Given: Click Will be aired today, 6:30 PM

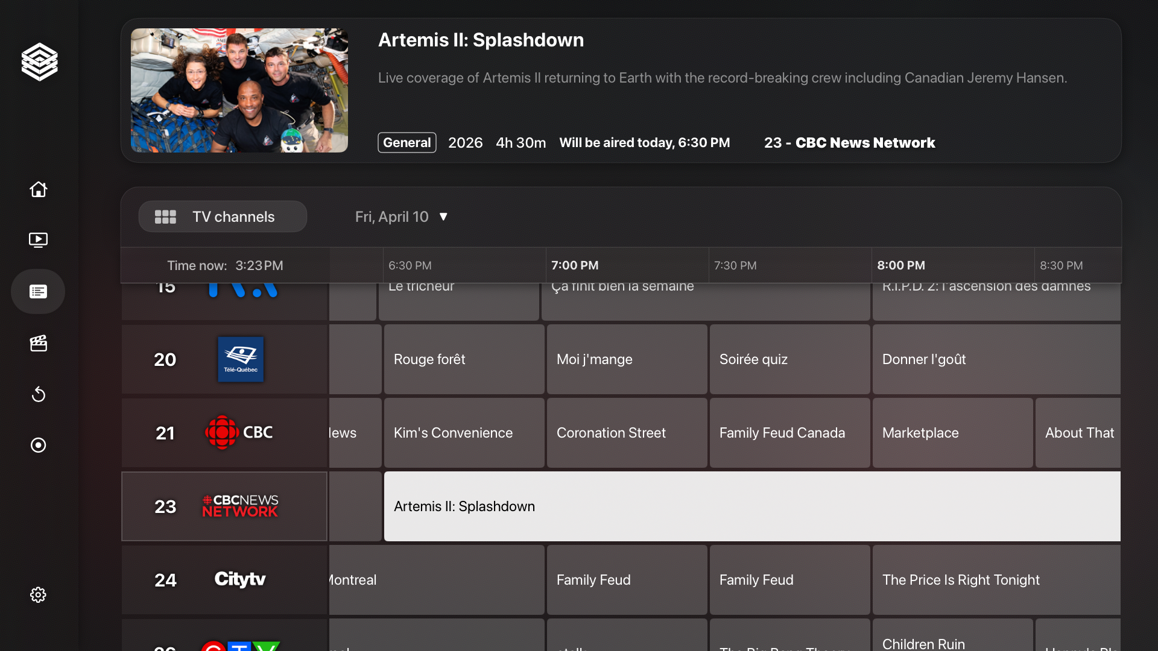Looking at the screenshot, I should click(644, 143).
